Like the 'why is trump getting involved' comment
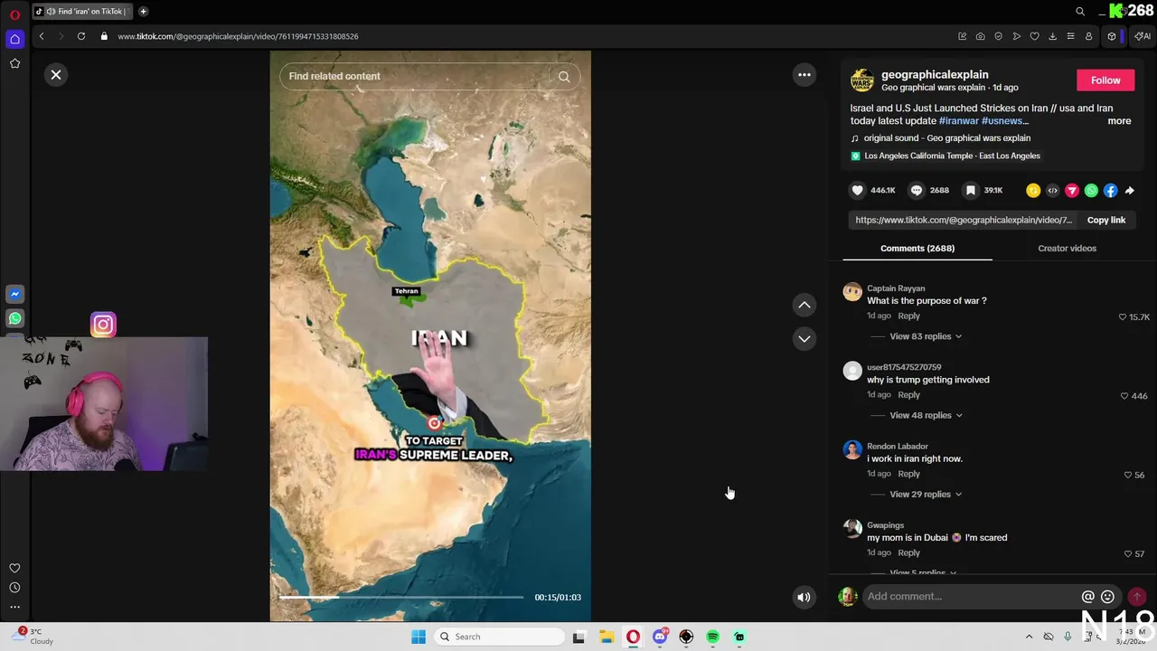 coord(1124,396)
